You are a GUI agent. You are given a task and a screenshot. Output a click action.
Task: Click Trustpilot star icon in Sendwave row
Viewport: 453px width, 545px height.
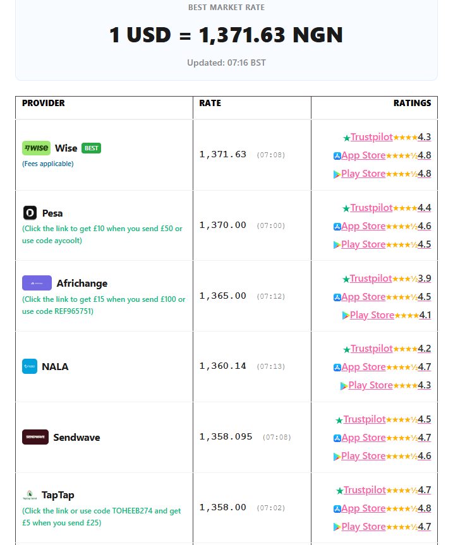(x=339, y=421)
